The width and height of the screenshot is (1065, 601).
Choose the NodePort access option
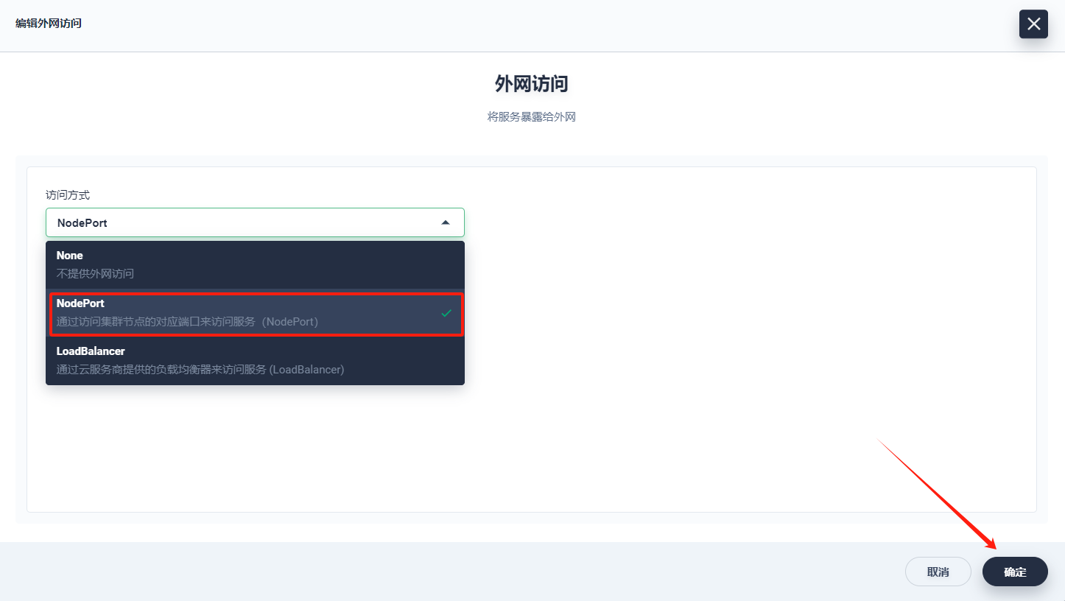pyautogui.click(x=255, y=312)
